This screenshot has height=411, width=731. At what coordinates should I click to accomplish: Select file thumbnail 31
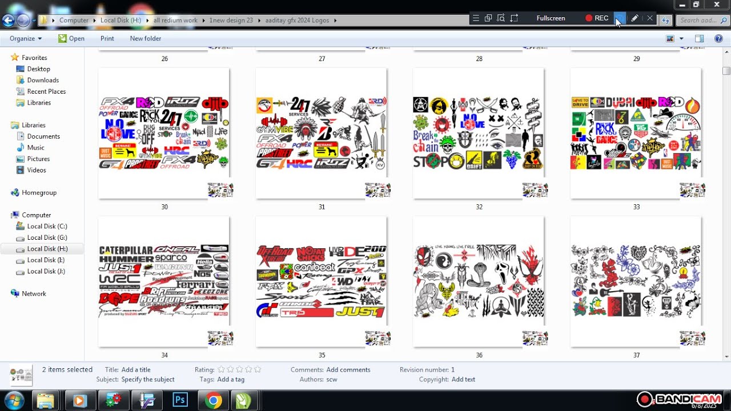[322, 134]
